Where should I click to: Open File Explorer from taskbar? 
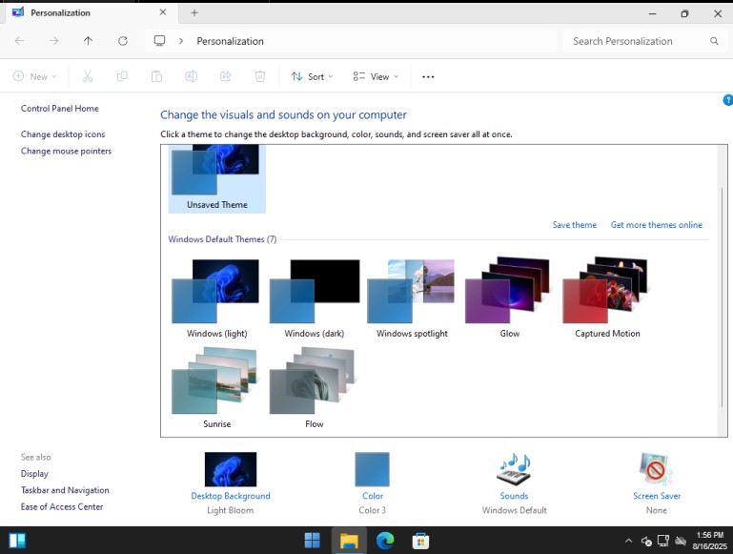(349, 541)
